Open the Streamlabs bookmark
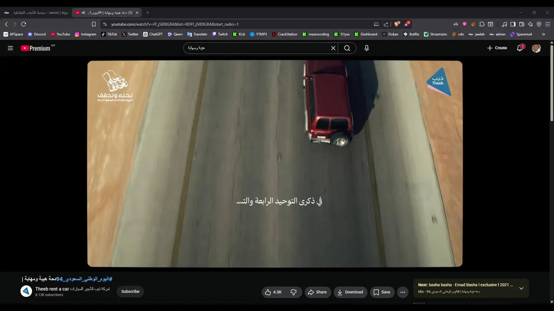Viewport: 554px width, 311px height. pyautogui.click(x=435, y=34)
